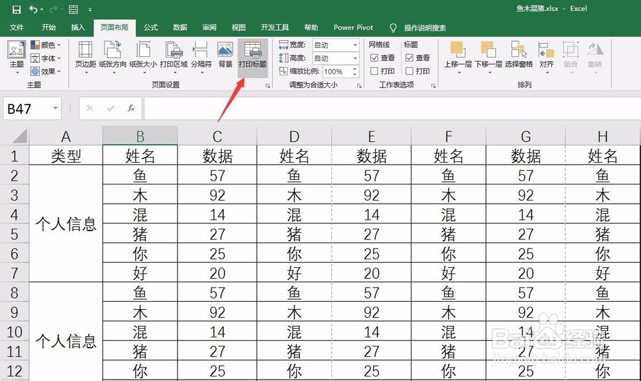
Task: Click the Undo arrow icon
Action: click(x=33, y=9)
